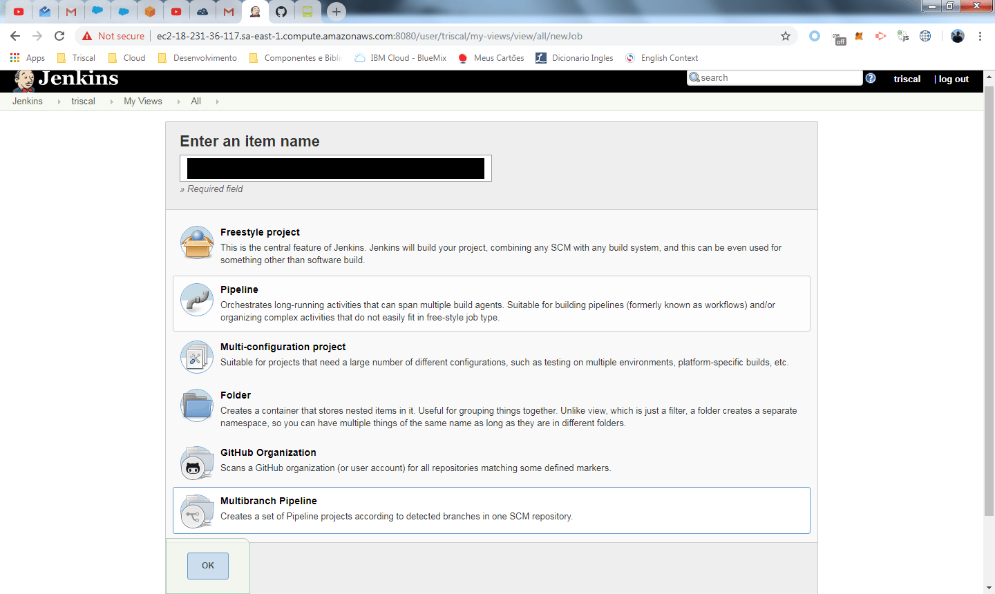Viewport: 995px width, 594px height.
Task: Select the Multibranch Pipeline icon
Action: (197, 511)
